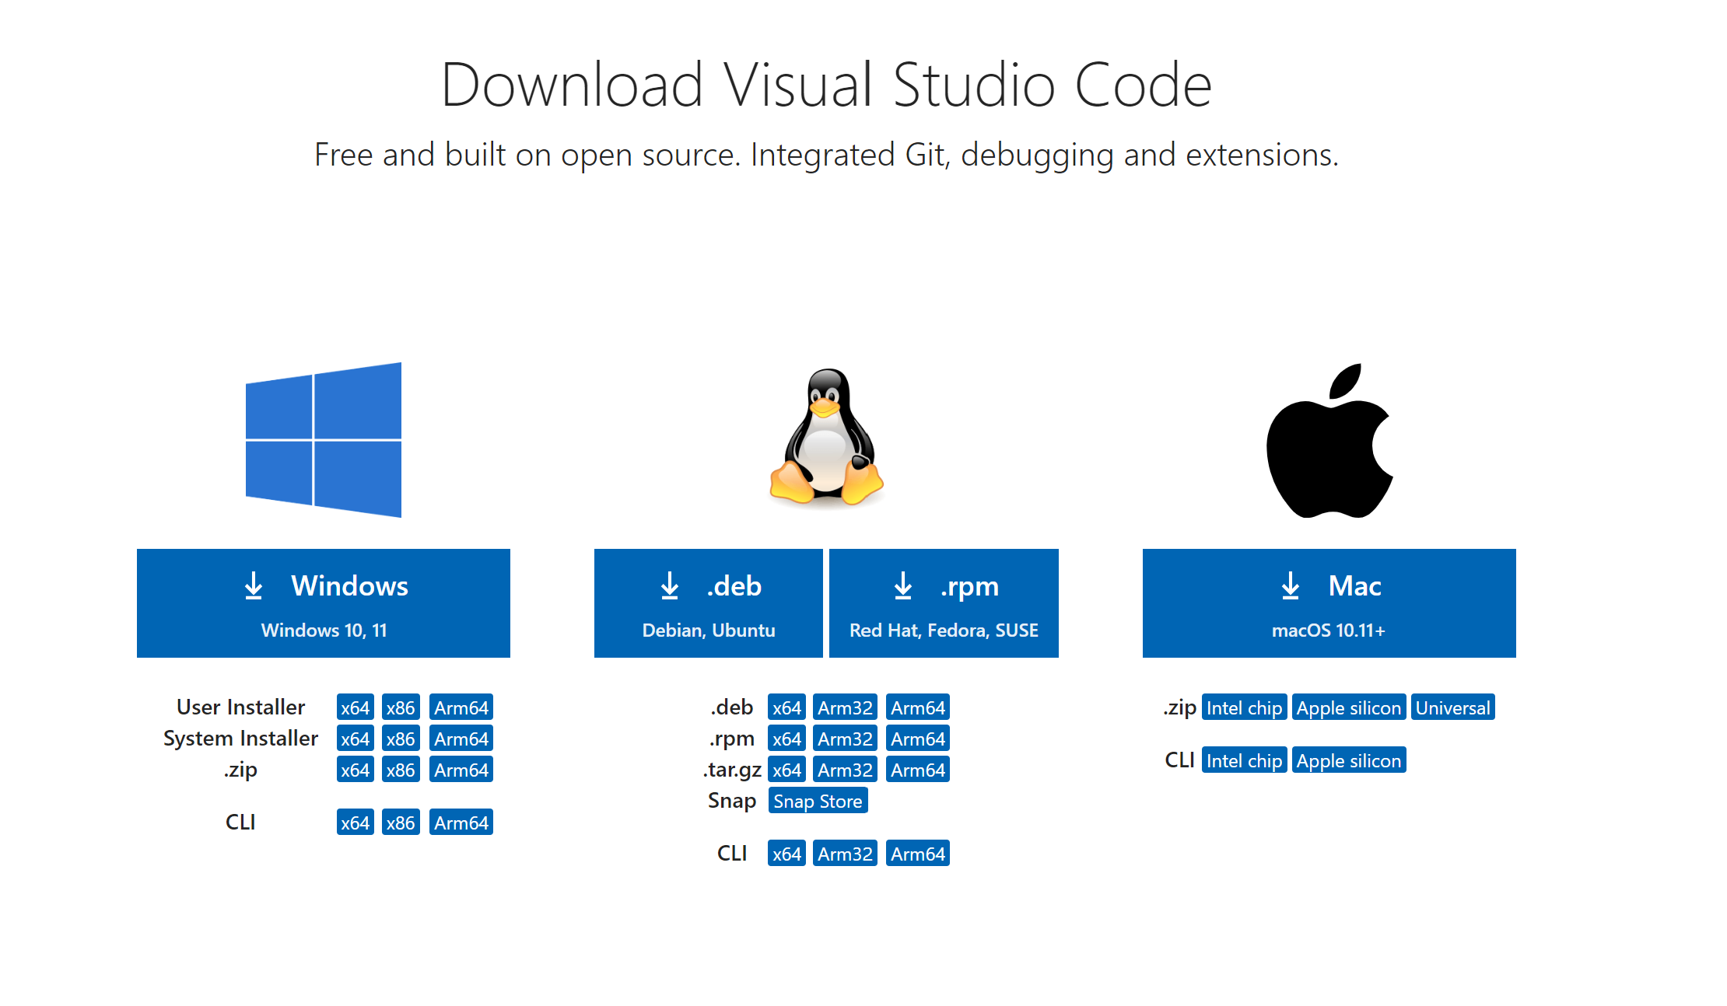Click the 'User Installer' label

[x=240, y=707]
